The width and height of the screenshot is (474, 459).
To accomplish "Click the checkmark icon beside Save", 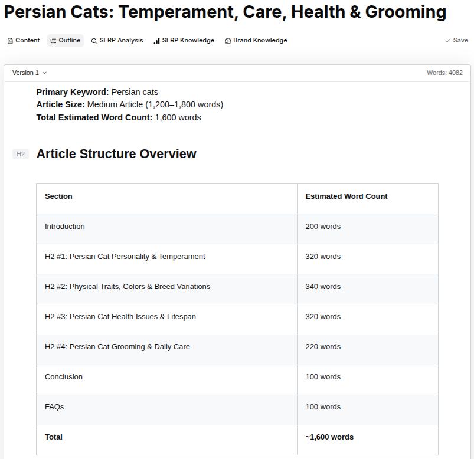I will coord(447,40).
